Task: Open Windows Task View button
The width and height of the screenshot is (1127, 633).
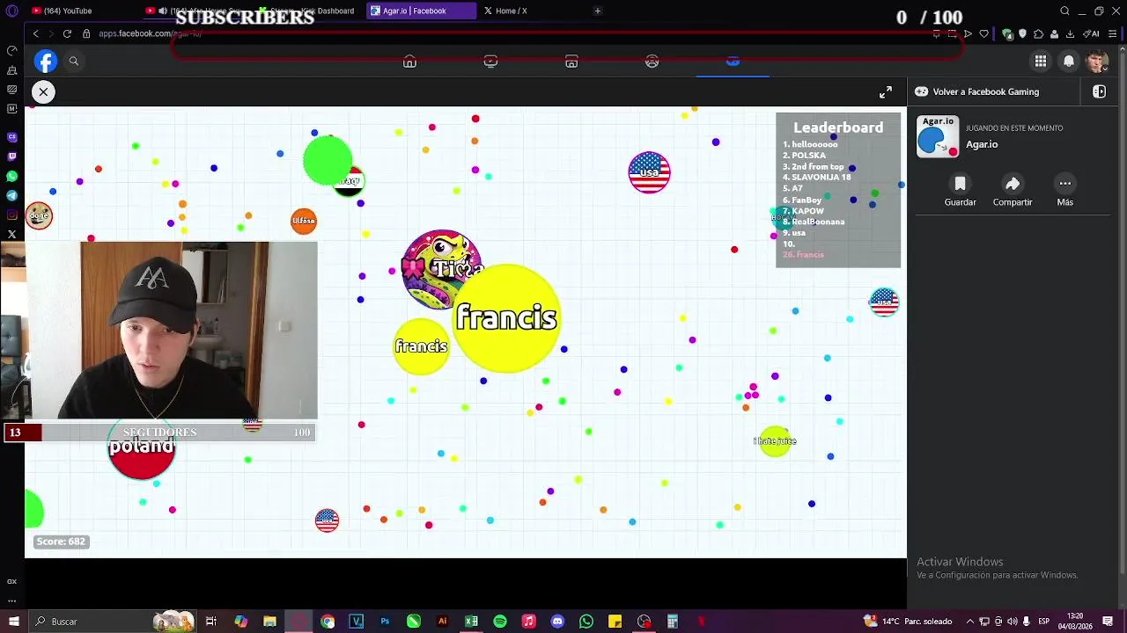Action: [211, 622]
